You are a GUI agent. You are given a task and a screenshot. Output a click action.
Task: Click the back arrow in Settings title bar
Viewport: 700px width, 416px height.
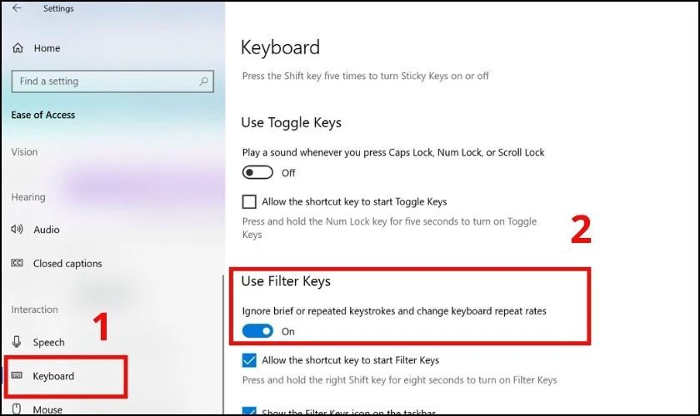(x=17, y=9)
